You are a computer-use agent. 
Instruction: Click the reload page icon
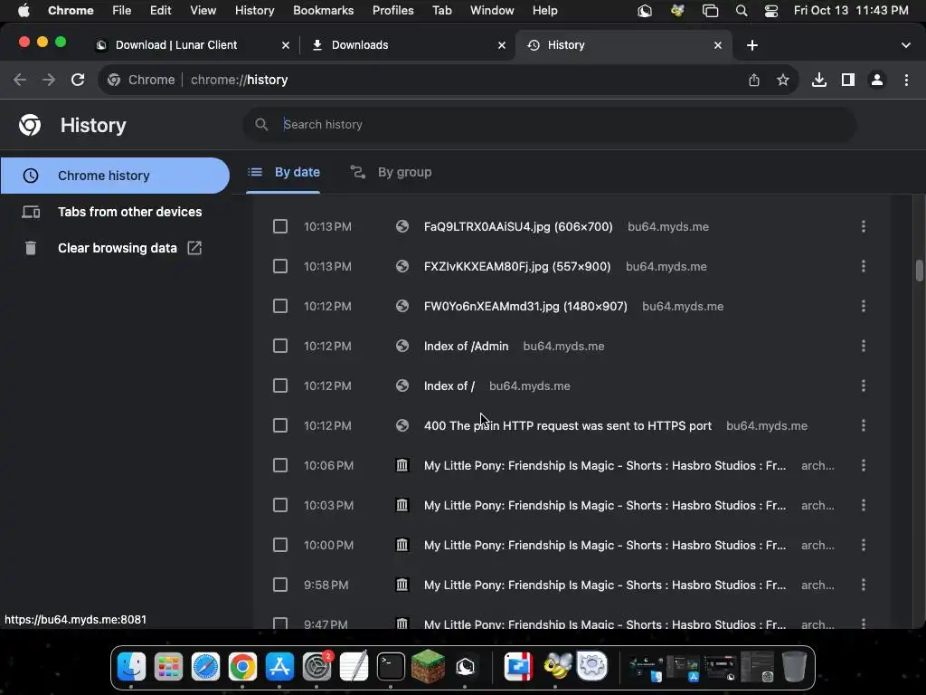point(78,80)
